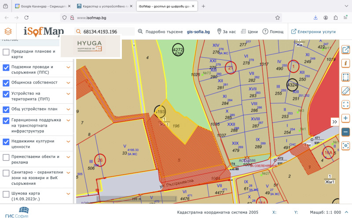The width and height of the screenshot is (352, 220).
Task: Zoom out of the map
Action: click(x=345, y=132)
